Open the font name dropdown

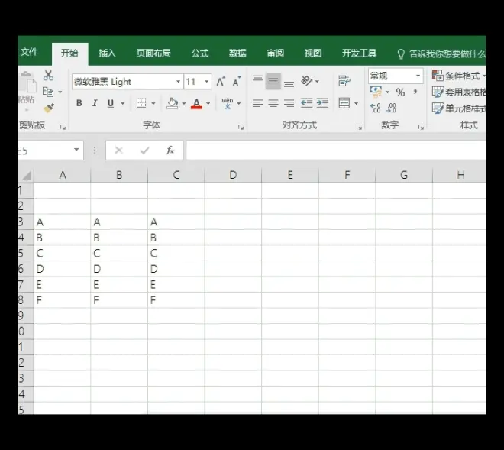pos(178,82)
